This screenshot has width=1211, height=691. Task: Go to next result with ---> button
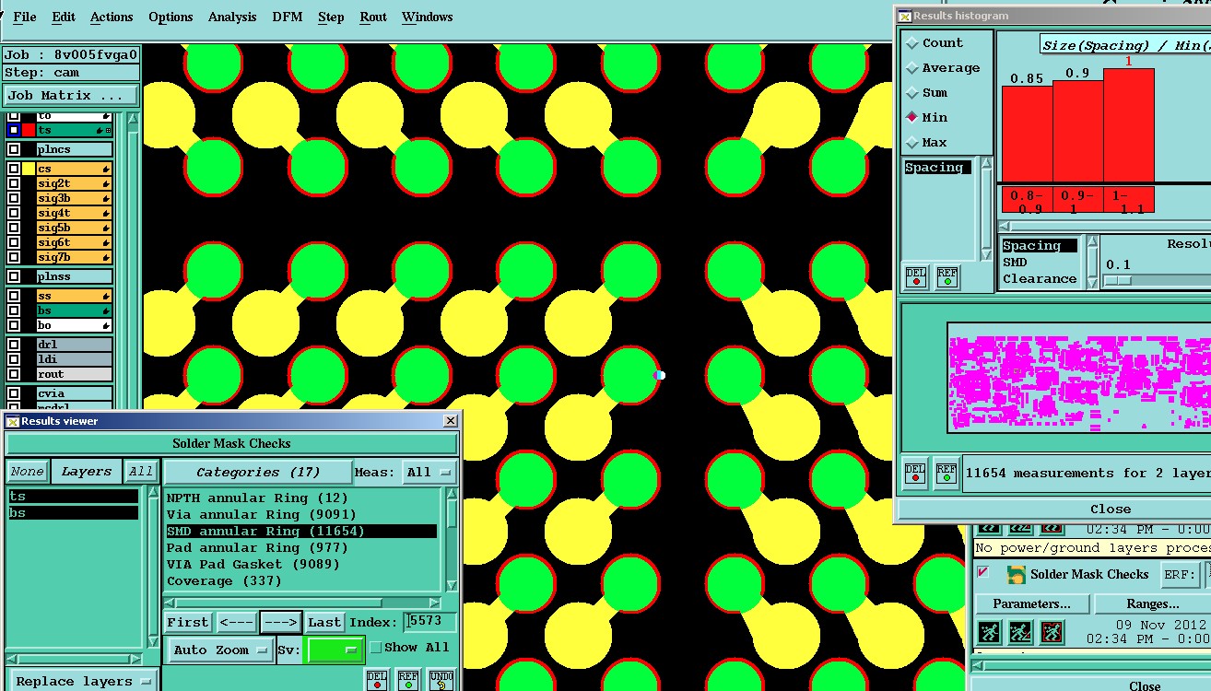[x=281, y=622]
